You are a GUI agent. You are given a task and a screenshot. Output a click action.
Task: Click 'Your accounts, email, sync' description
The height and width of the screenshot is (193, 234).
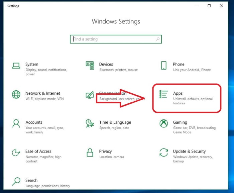(45, 130)
